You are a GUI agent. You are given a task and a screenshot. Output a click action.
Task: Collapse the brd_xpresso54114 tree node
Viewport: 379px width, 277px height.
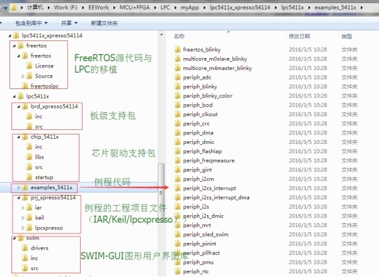pos(19,107)
